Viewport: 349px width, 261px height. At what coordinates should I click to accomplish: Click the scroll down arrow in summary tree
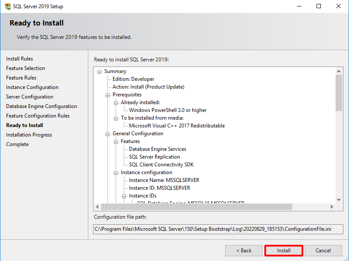tap(339, 200)
